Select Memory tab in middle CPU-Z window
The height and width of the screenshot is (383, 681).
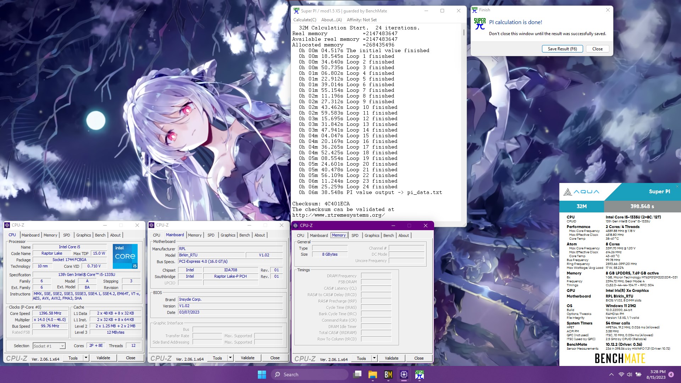[x=195, y=235]
